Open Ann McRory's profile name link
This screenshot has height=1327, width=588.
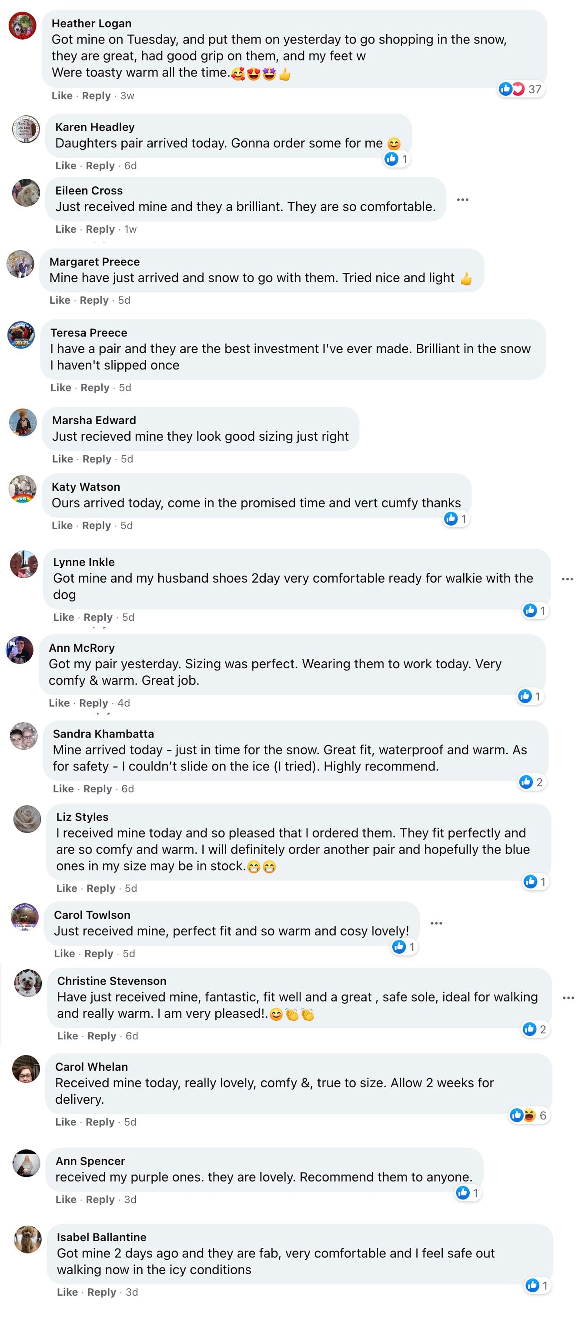point(81,647)
